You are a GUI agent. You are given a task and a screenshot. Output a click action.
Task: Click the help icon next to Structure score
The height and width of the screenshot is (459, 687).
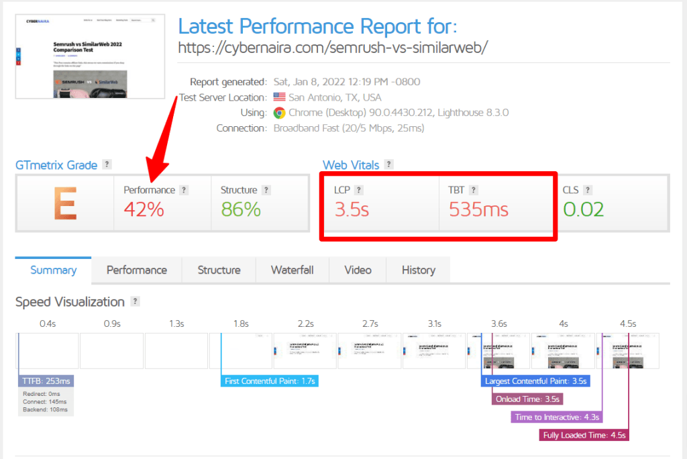point(266,190)
